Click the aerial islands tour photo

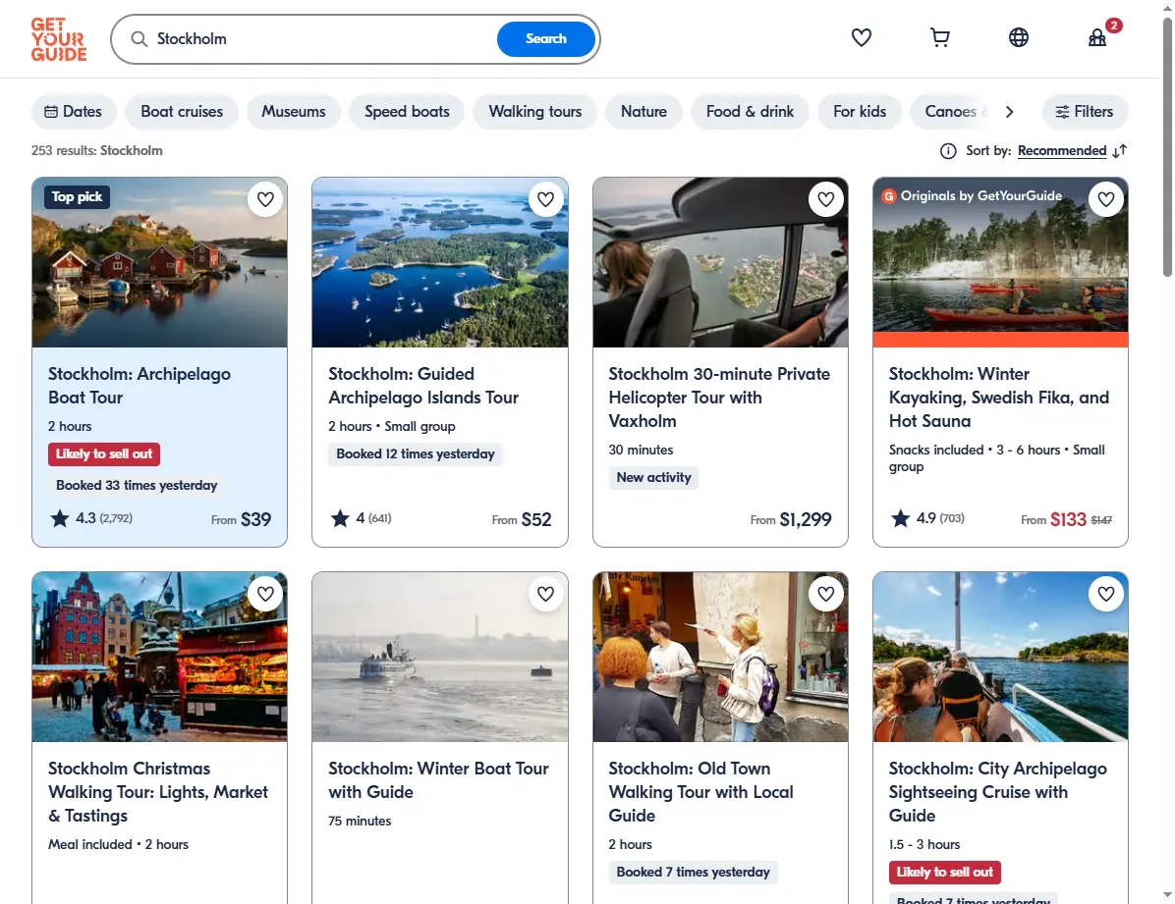pos(440,263)
